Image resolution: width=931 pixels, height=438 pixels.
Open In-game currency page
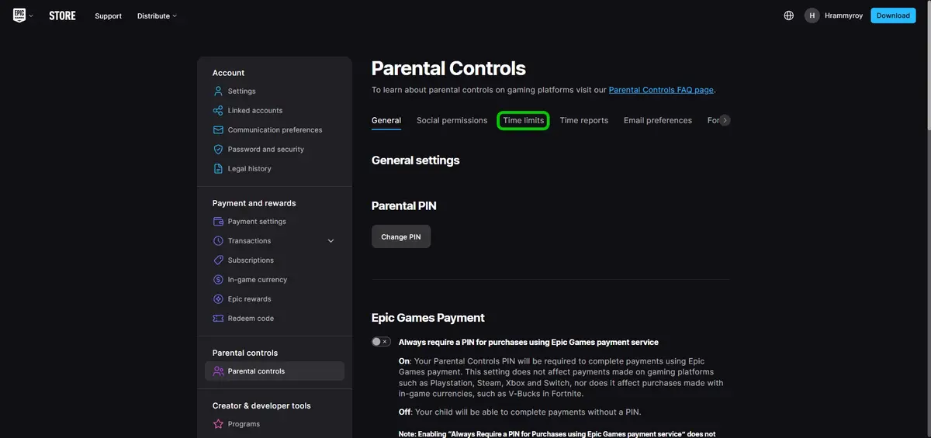(x=257, y=280)
